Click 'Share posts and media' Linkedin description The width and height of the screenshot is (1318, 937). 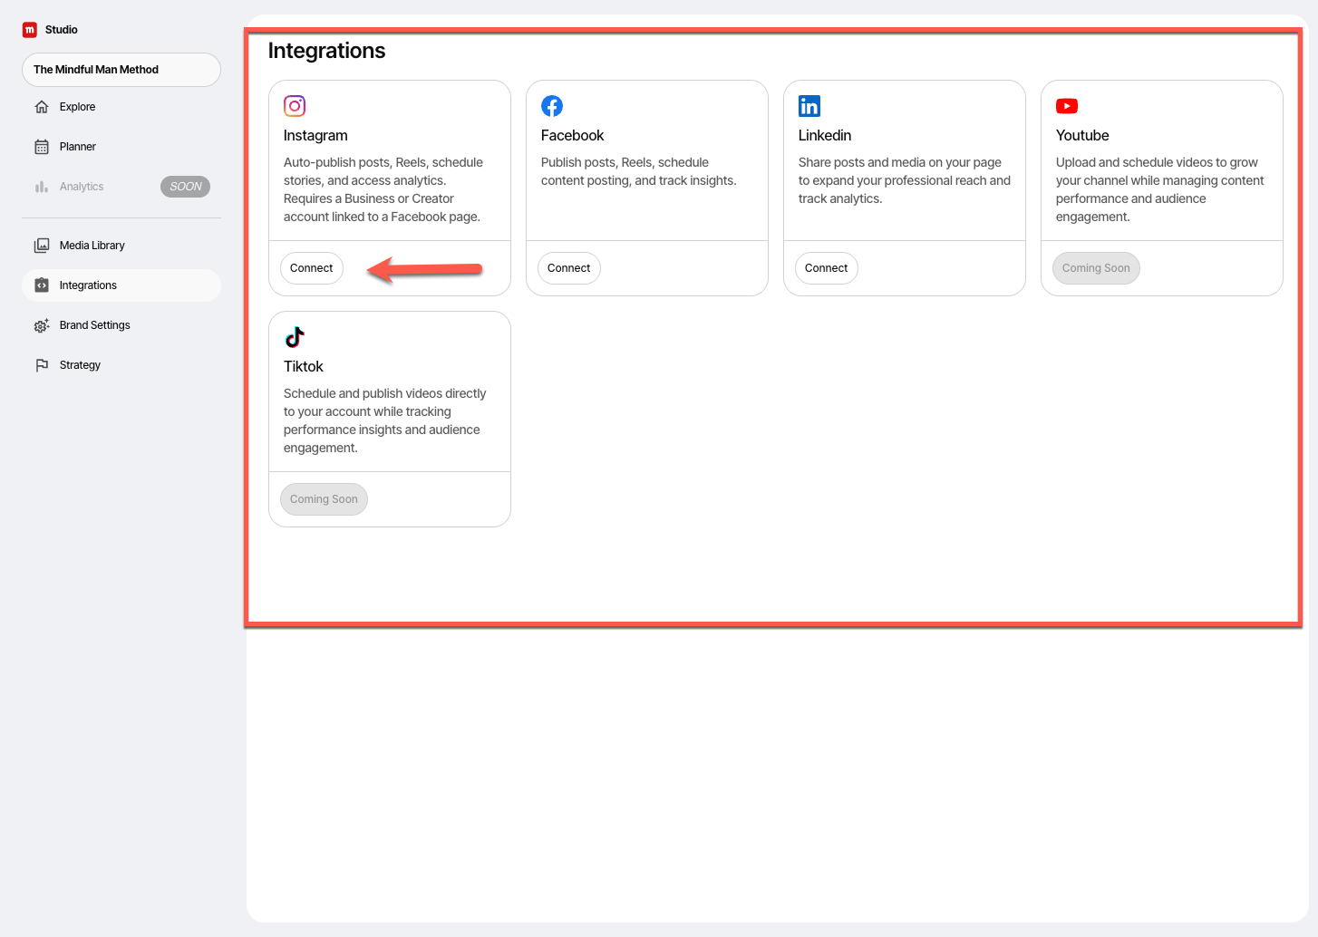(x=905, y=180)
